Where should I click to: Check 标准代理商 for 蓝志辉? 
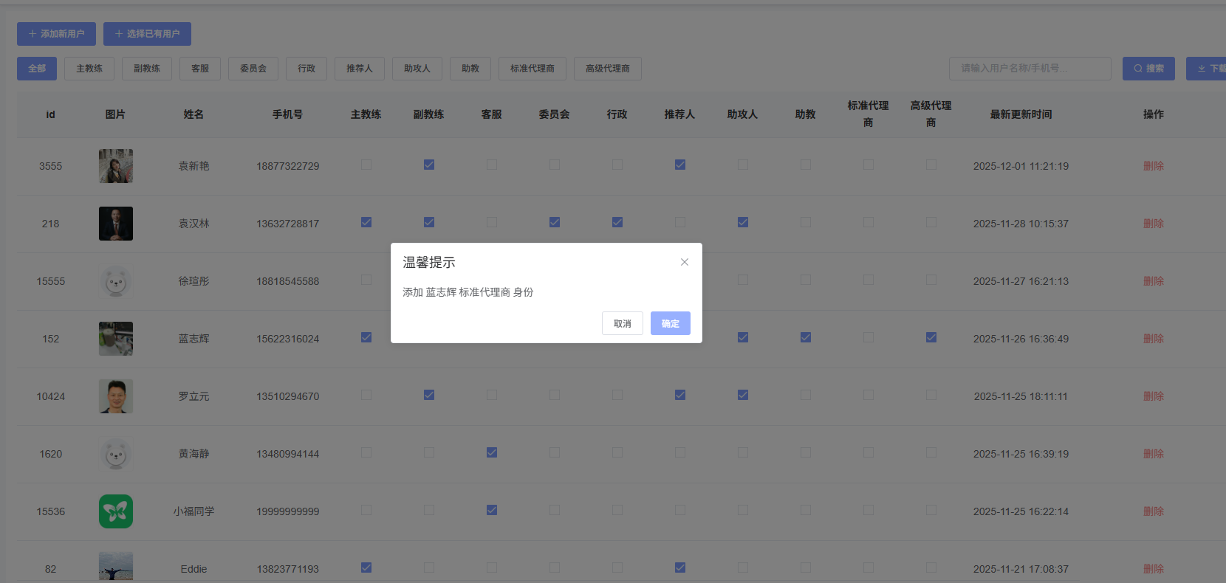869,337
